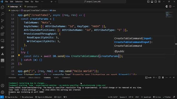
Task: Open Manage settings gear
Action: [x=2, y=92]
